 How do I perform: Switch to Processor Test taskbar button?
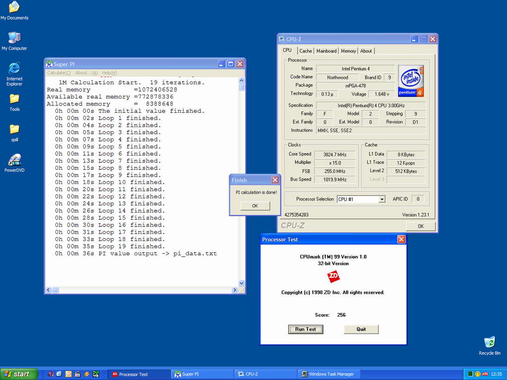pyautogui.click(x=139, y=374)
